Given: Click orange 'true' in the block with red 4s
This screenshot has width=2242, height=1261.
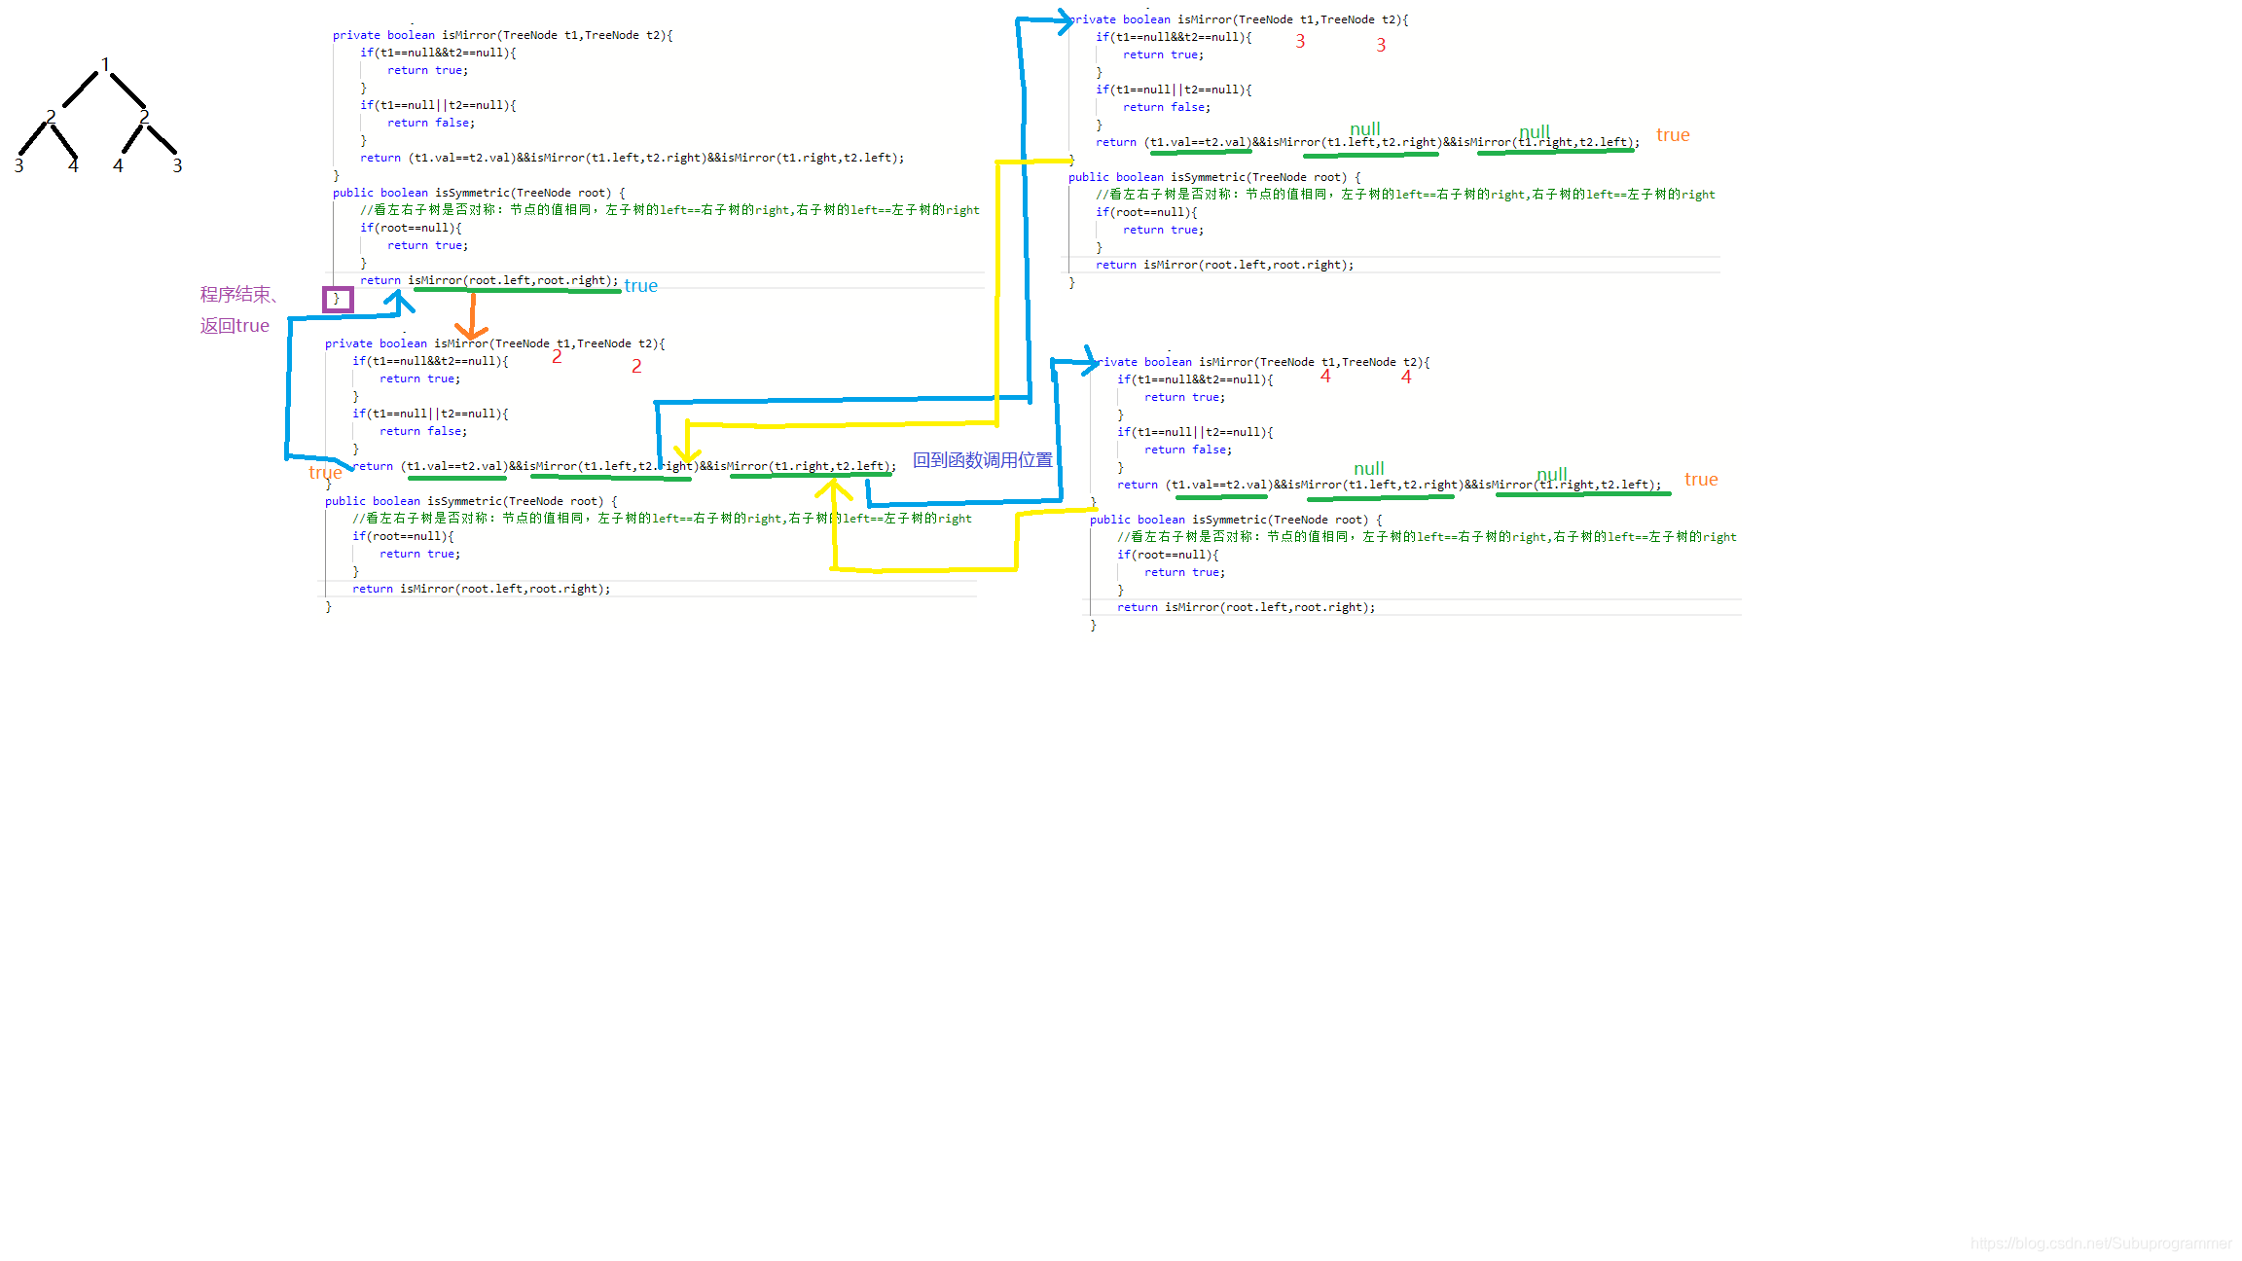Looking at the screenshot, I should coord(1701,479).
